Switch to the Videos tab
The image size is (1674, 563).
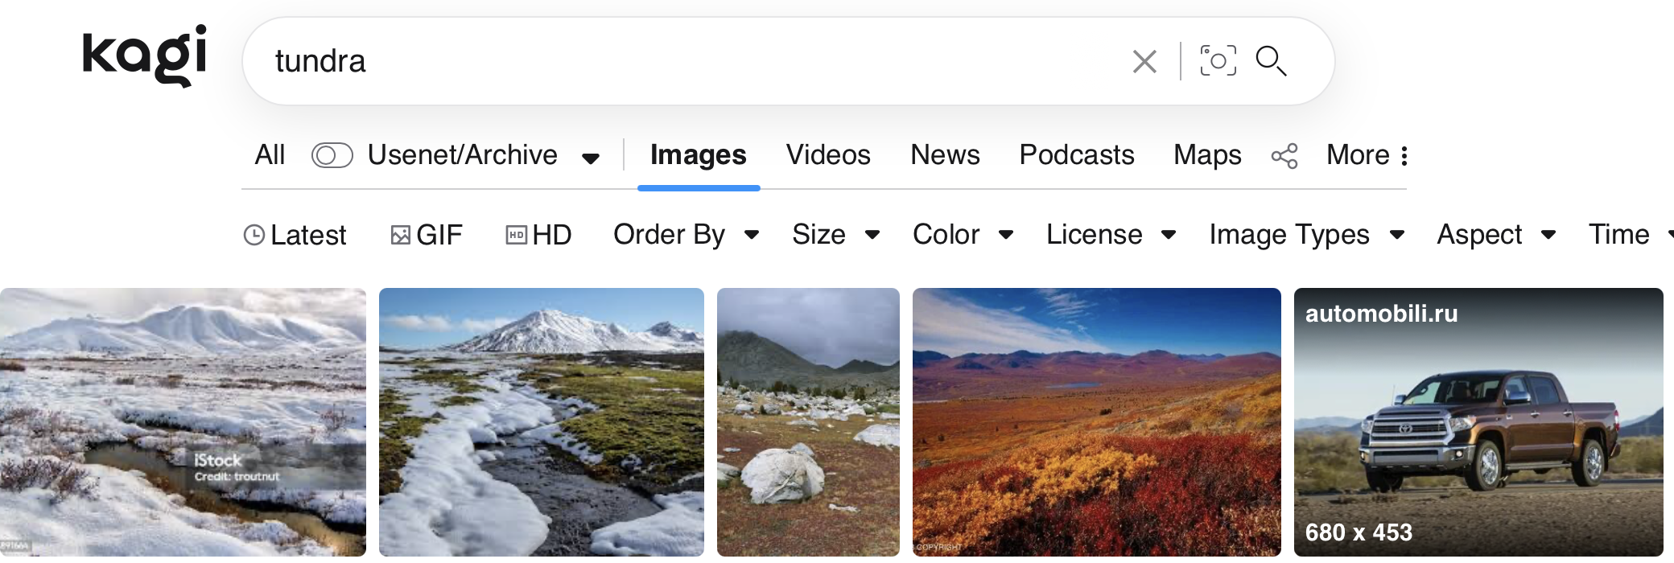(x=828, y=155)
